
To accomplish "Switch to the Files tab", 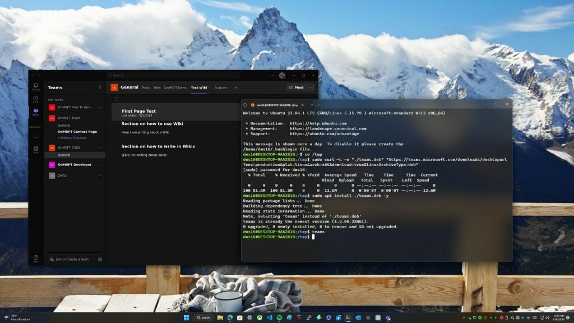I will [157, 87].
